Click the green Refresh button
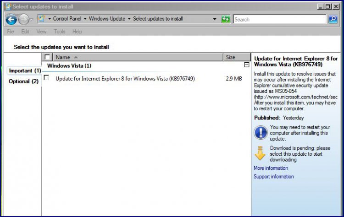Screen dimensions: 344x217 point(226,19)
